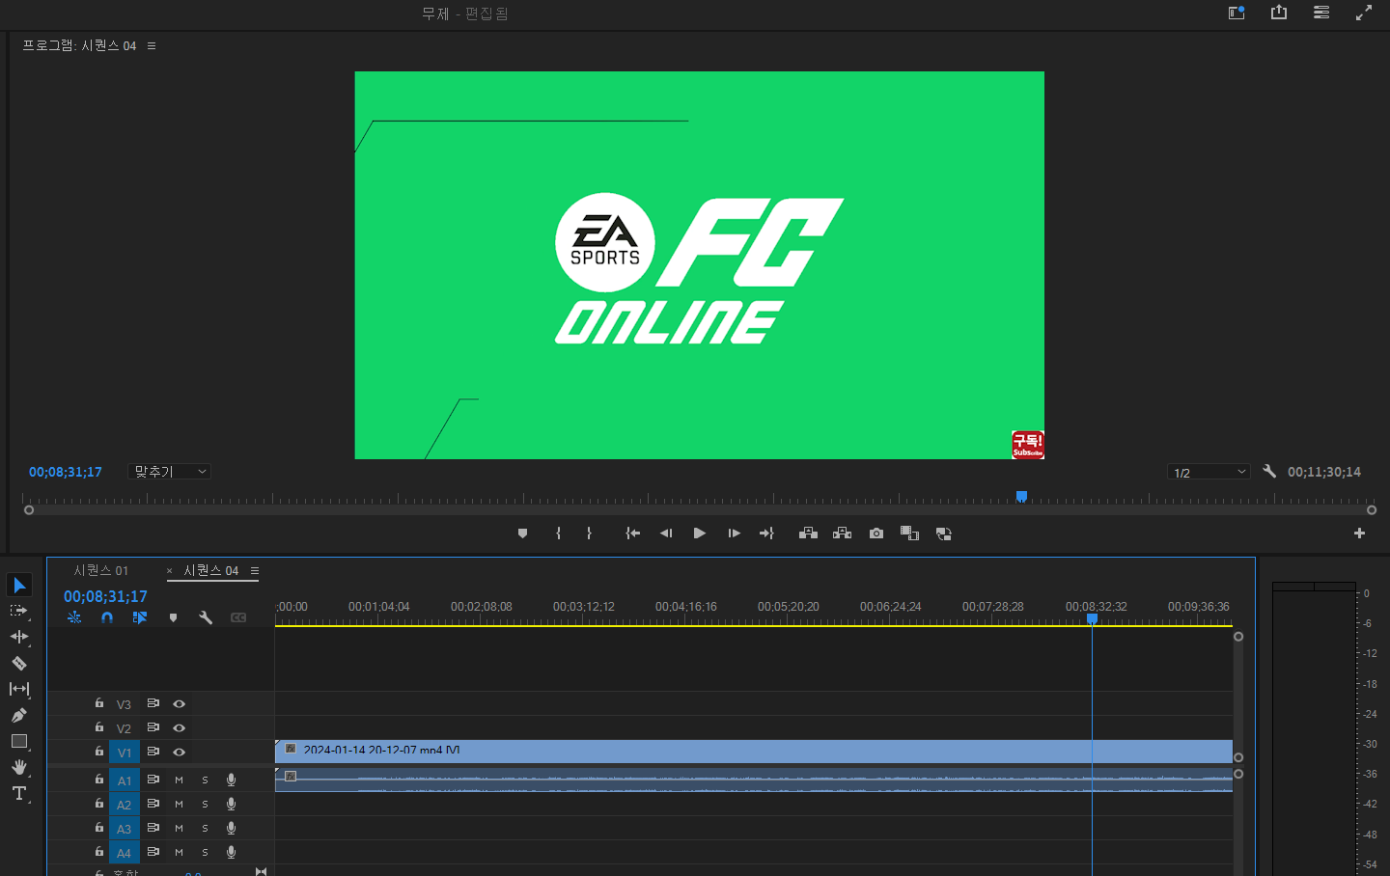Toggle sync lock on V1 track
Viewport: 1390px width, 876px height.
(x=153, y=752)
